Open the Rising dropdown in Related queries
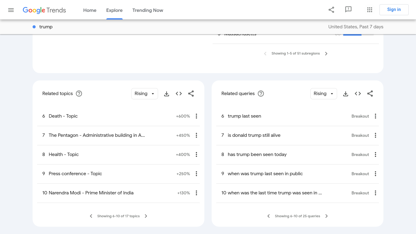The height and width of the screenshot is (234, 416). click(324, 94)
